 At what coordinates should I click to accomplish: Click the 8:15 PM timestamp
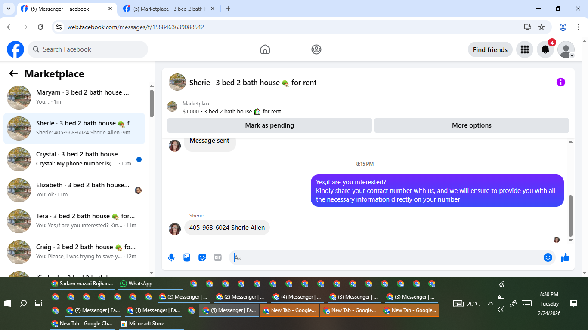pyautogui.click(x=365, y=164)
